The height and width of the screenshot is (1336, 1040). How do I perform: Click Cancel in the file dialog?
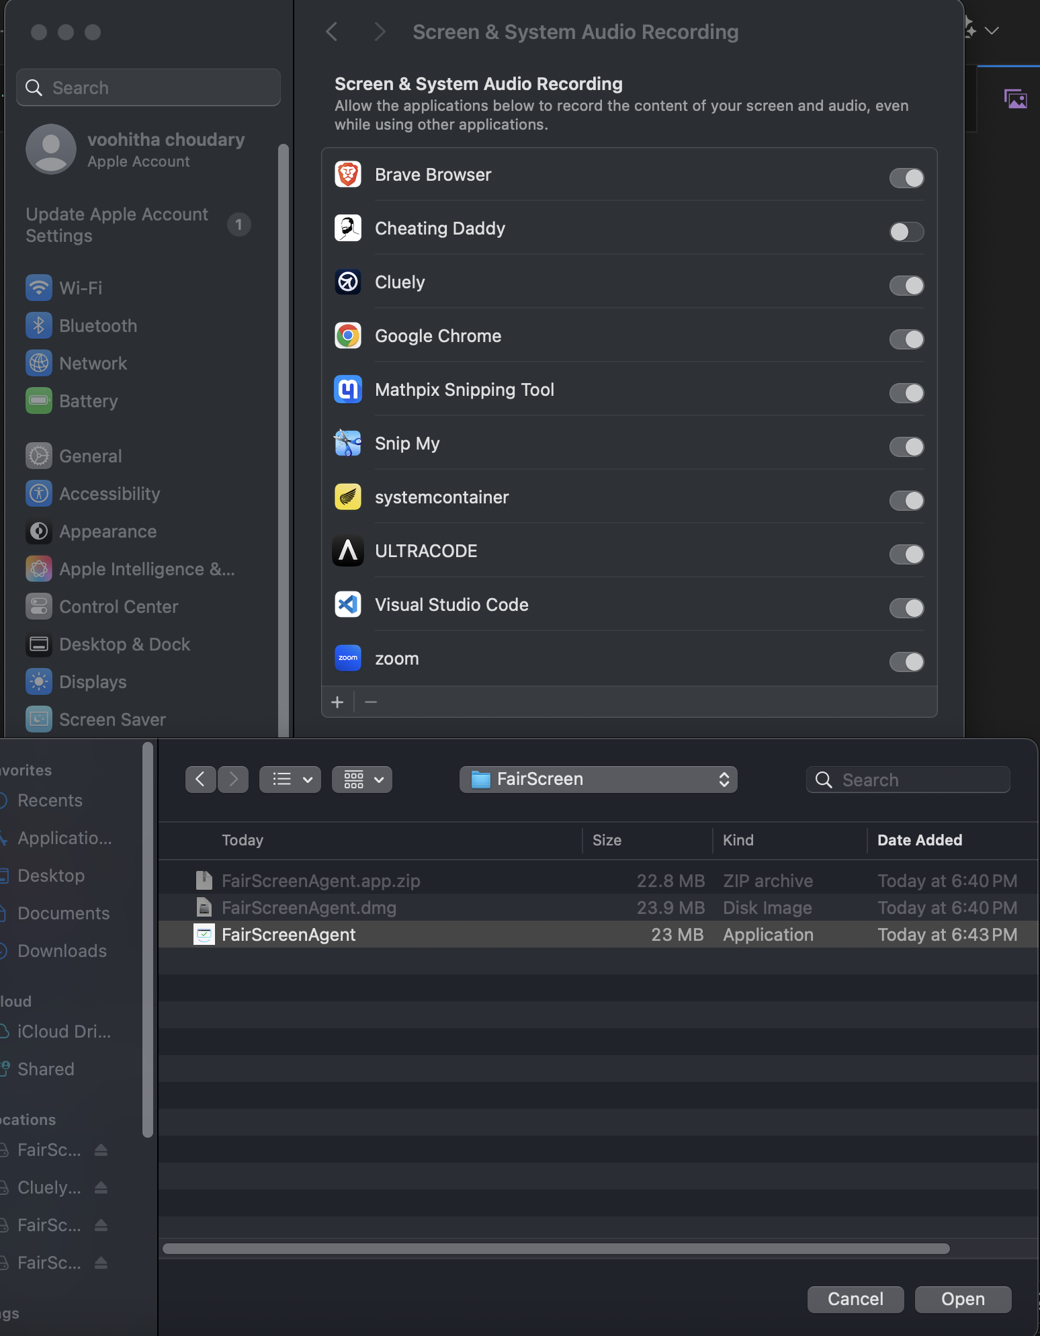(855, 1299)
